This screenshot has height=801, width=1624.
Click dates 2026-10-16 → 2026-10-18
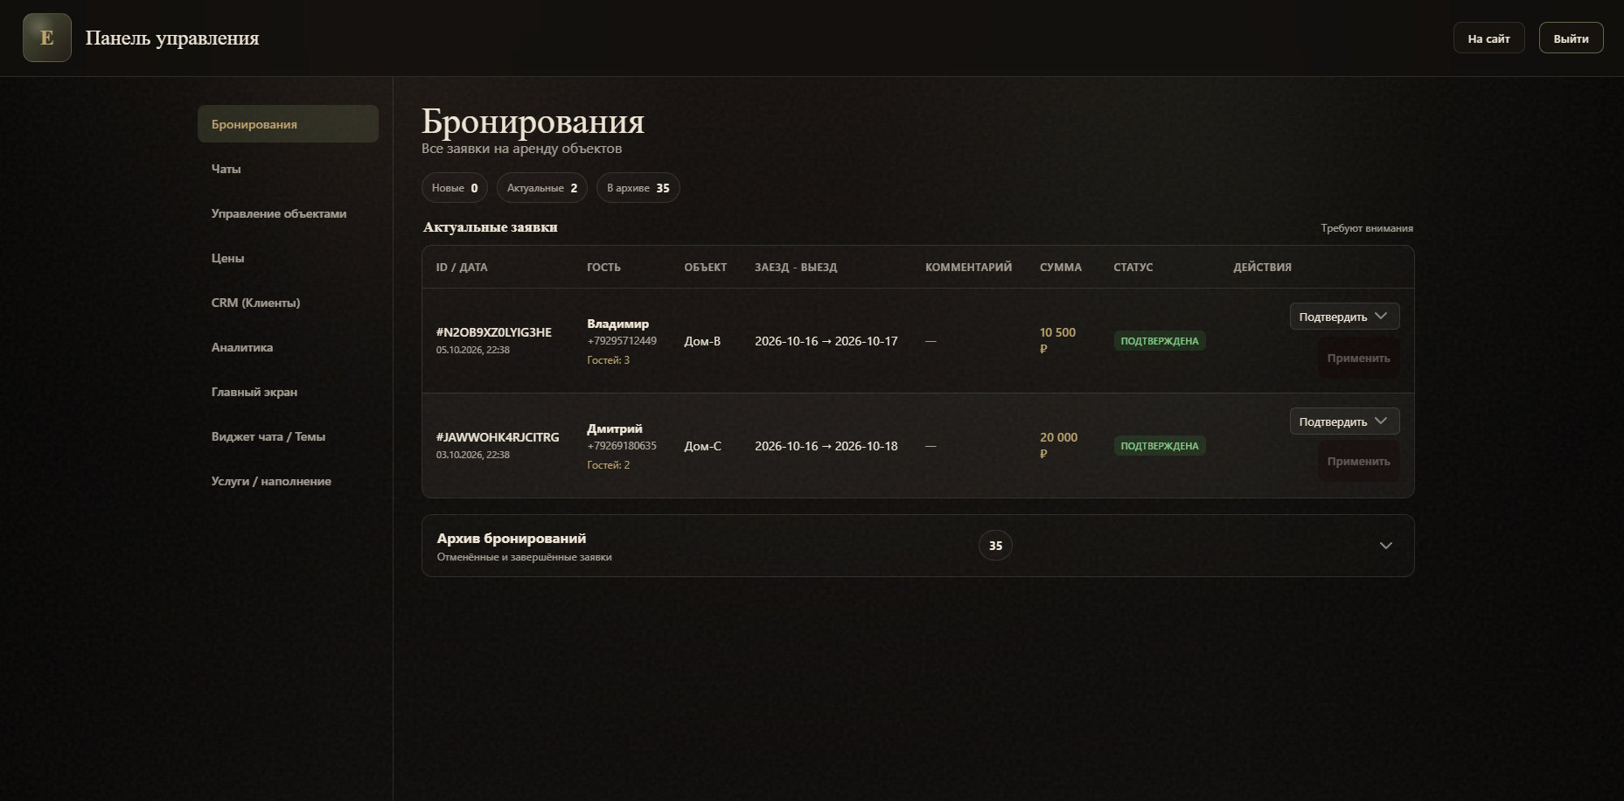tap(826, 446)
